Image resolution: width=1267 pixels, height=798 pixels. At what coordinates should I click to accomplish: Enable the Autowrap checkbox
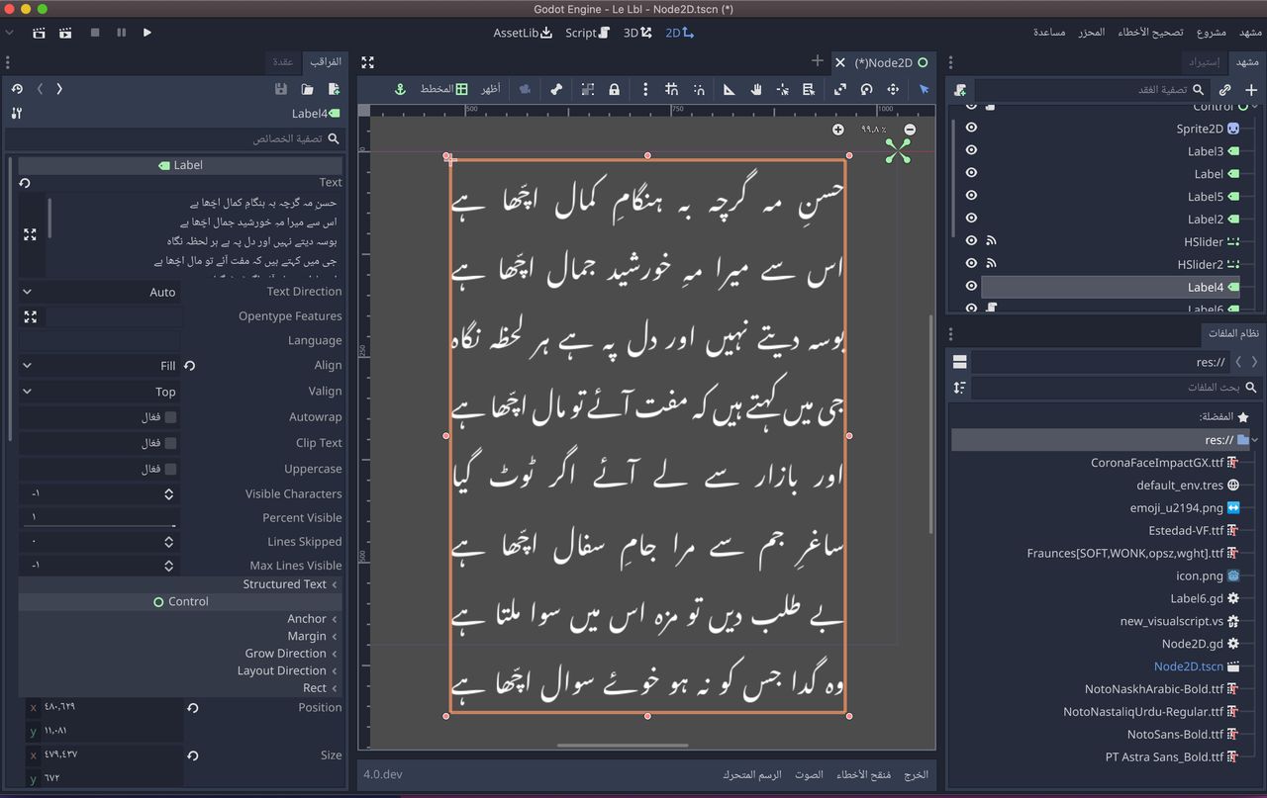click(x=171, y=417)
